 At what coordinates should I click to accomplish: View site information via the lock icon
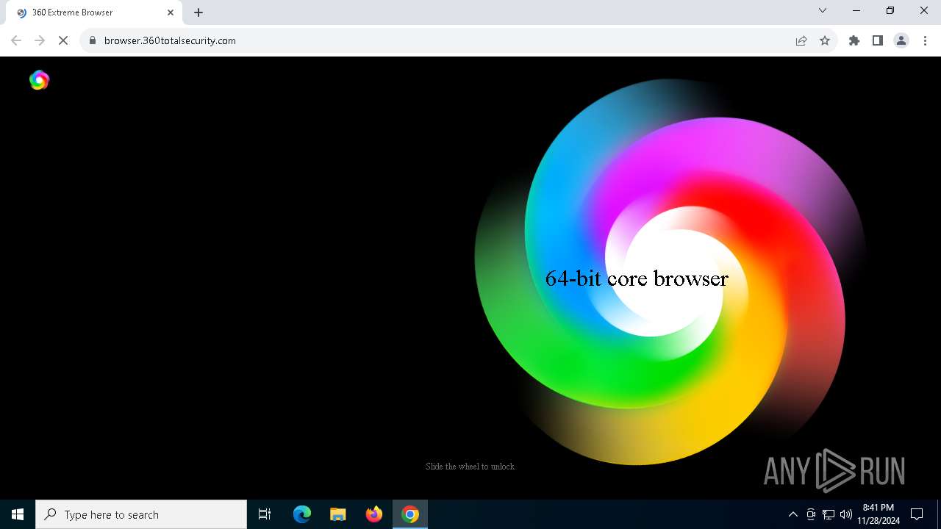click(93, 40)
